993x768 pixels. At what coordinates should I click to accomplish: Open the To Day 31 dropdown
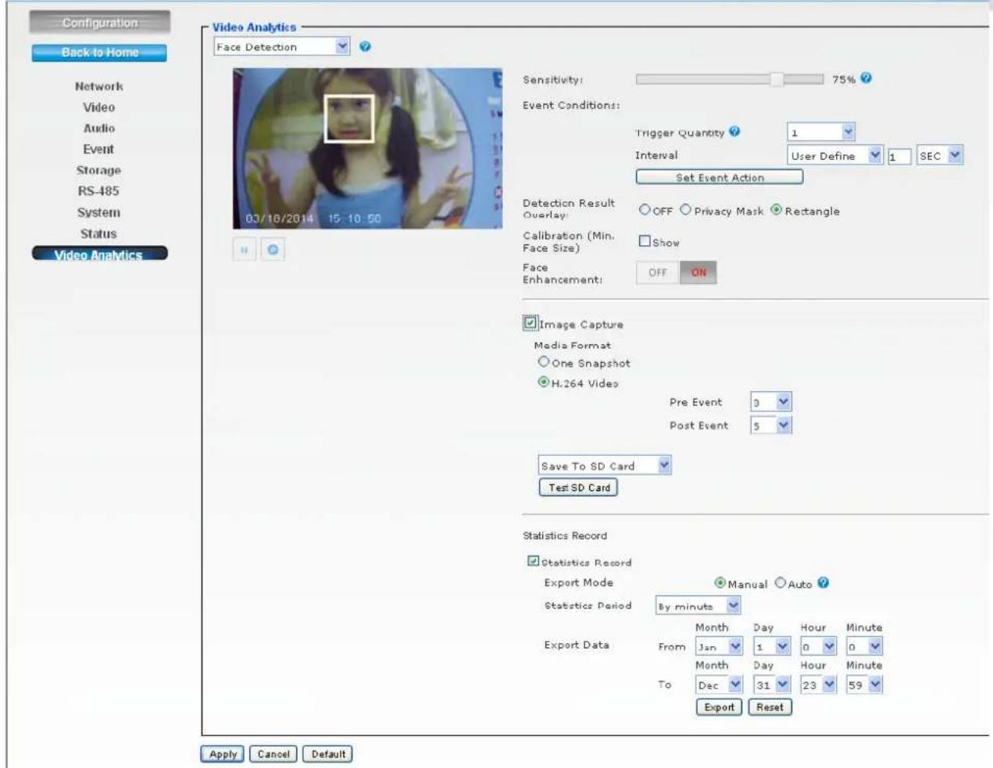(772, 684)
